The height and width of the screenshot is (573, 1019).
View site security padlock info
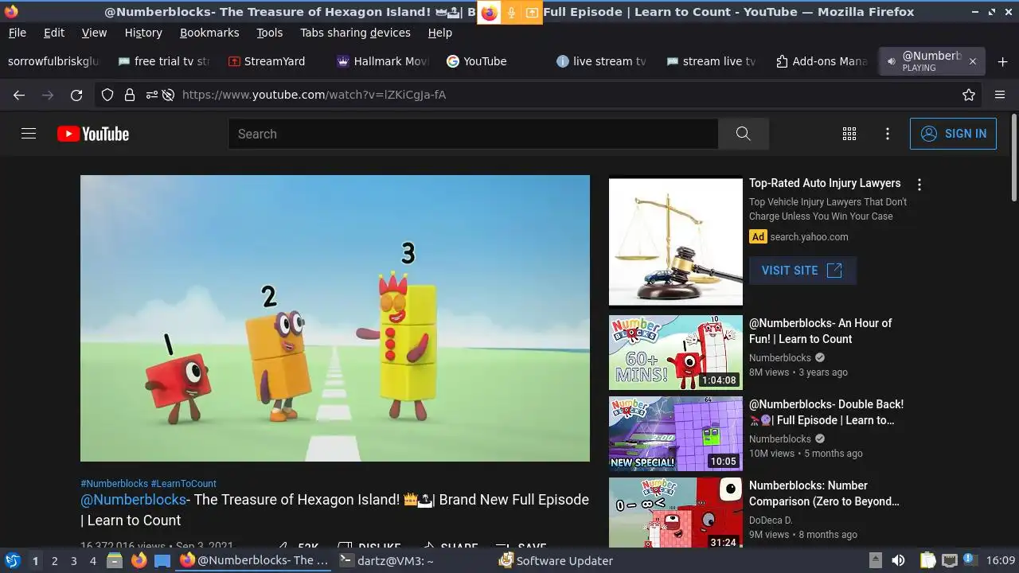tap(130, 95)
